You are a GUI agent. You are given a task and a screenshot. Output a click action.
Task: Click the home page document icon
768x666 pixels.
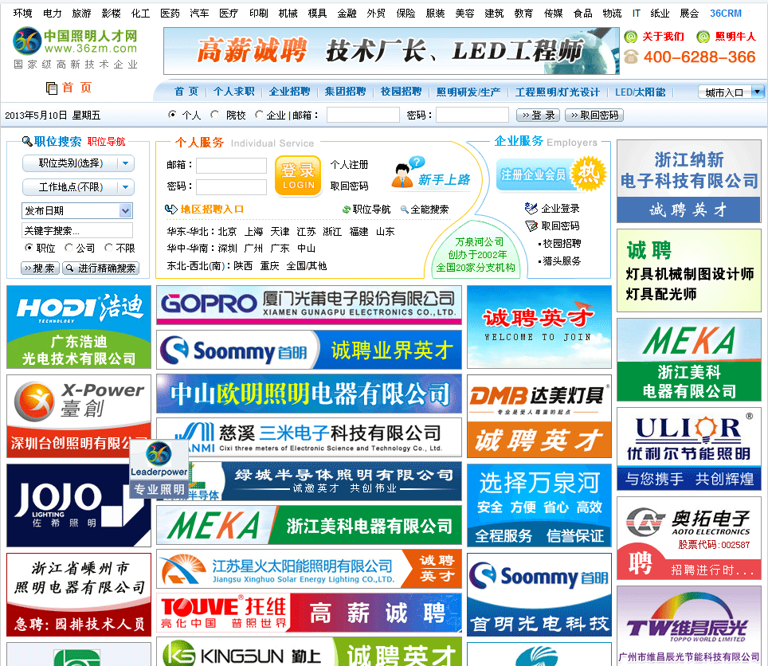52,88
